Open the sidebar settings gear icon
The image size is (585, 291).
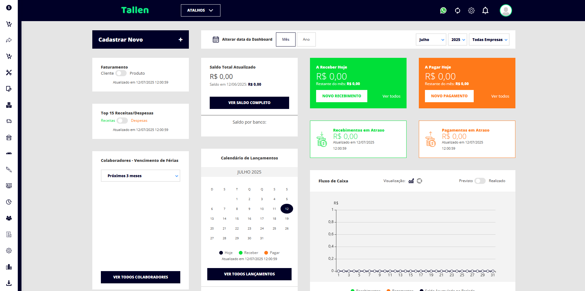point(9,251)
